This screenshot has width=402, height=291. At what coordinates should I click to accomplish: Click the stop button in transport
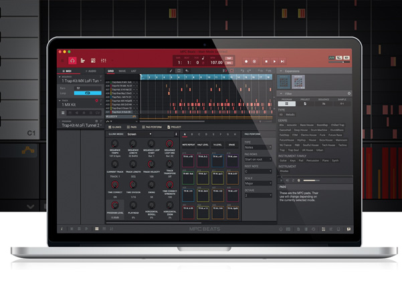tap(266, 61)
